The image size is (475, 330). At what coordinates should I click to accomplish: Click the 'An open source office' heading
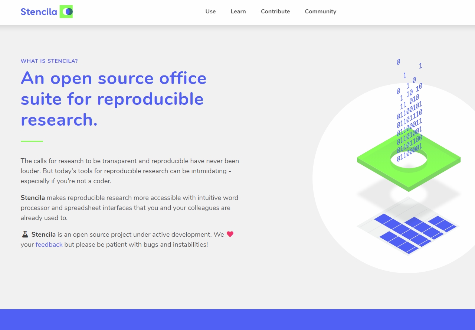(114, 99)
